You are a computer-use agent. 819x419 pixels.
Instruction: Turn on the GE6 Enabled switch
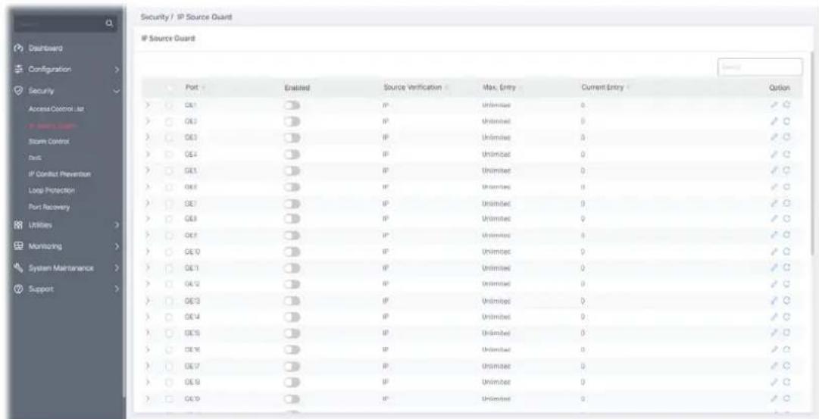(292, 186)
